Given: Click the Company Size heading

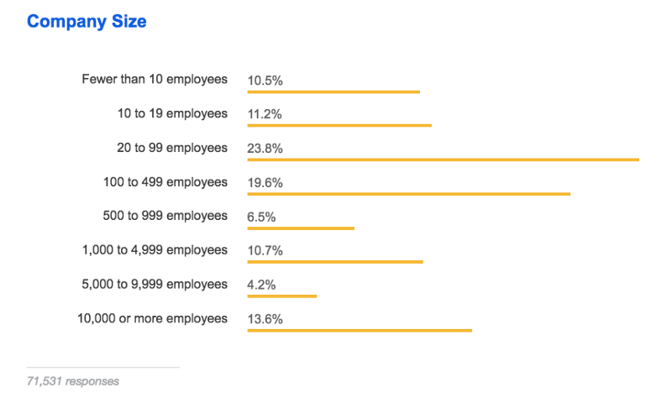Looking at the screenshot, I should (x=87, y=22).
